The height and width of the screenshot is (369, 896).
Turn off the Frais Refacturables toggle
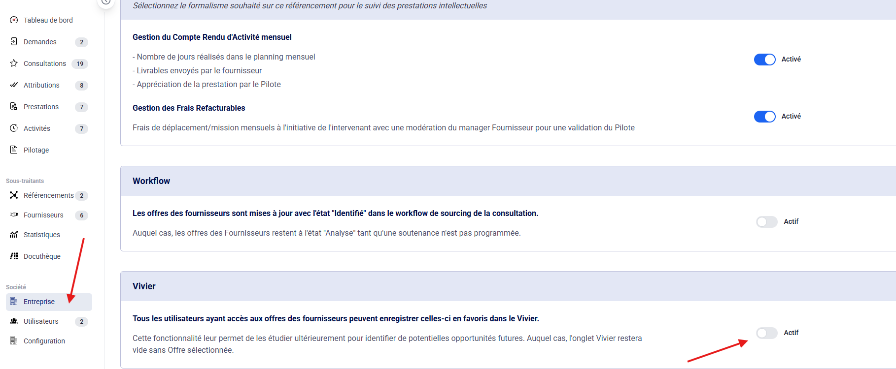click(764, 117)
